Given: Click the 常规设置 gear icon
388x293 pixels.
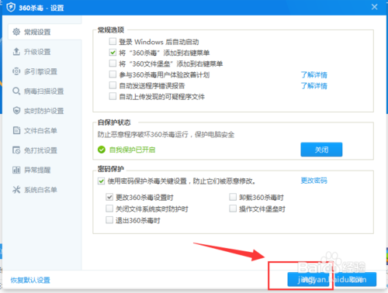Looking at the screenshot, I should tap(16, 32).
